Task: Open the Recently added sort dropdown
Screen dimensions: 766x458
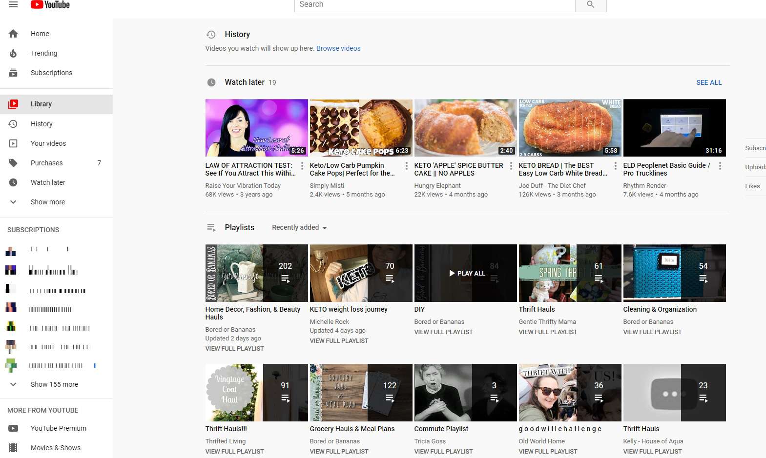Action: tap(299, 228)
